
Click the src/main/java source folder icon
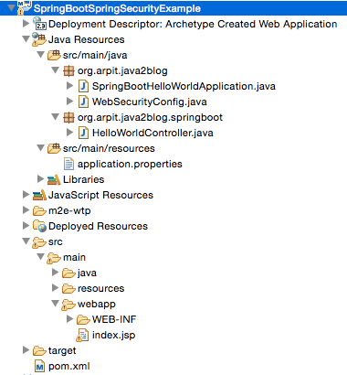[x=54, y=55]
